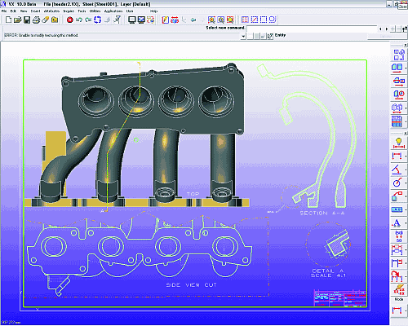Create a new file with New icon
Viewport: 408px width, 326px height.
[9, 20]
